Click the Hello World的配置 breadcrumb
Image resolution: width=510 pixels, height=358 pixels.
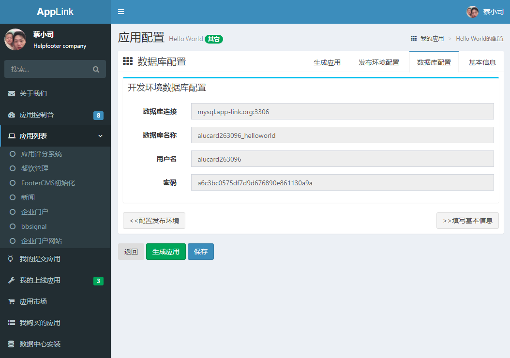click(x=480, y=39)
